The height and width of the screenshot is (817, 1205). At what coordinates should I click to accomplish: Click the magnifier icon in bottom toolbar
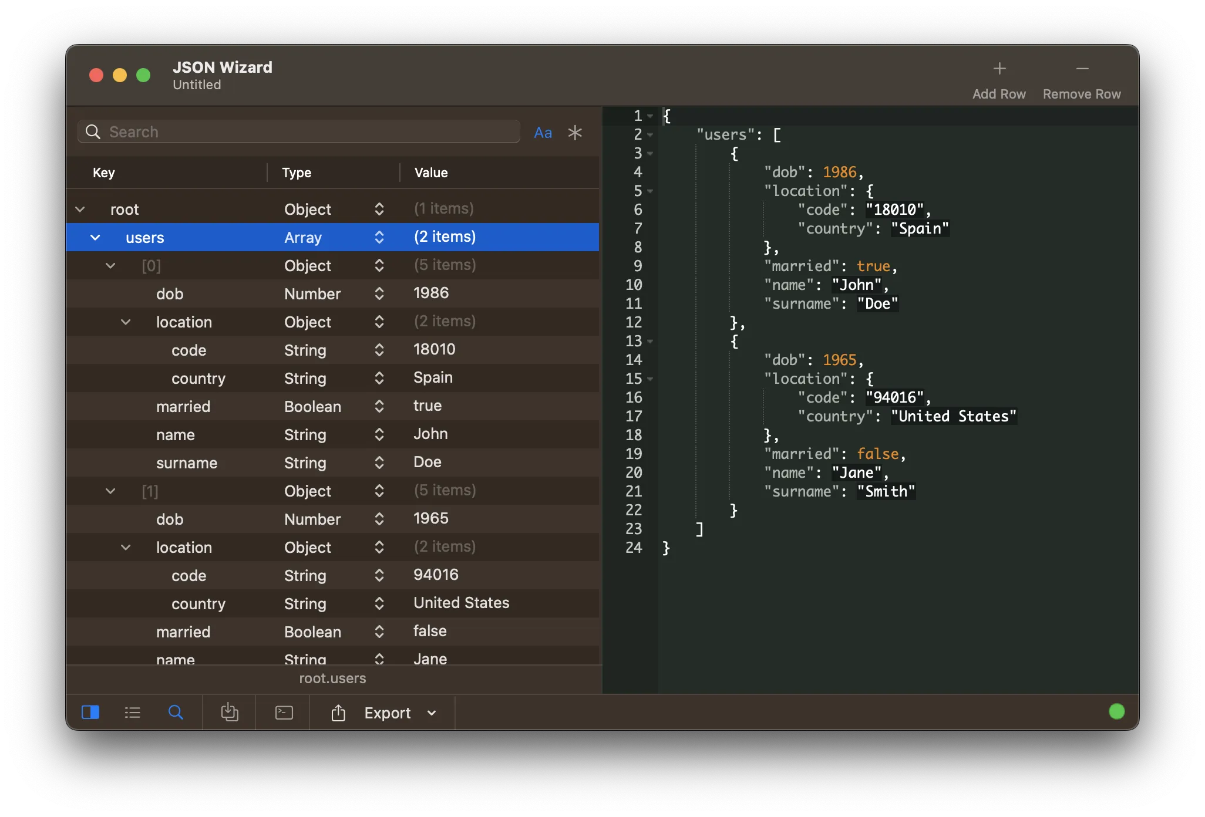coord(176,713)
